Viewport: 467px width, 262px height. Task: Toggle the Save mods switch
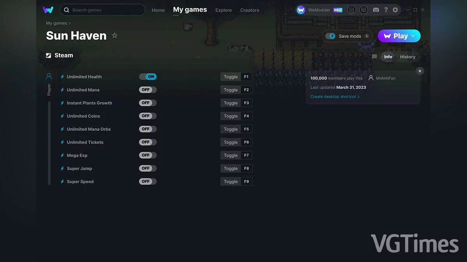click(x=330, y=36)
